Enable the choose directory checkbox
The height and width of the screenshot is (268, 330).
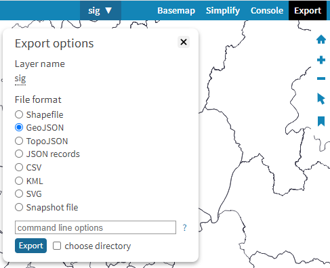coord(57,246)
